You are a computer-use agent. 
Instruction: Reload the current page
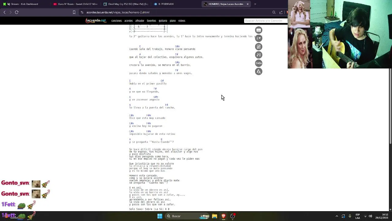(x=17, y=12)
